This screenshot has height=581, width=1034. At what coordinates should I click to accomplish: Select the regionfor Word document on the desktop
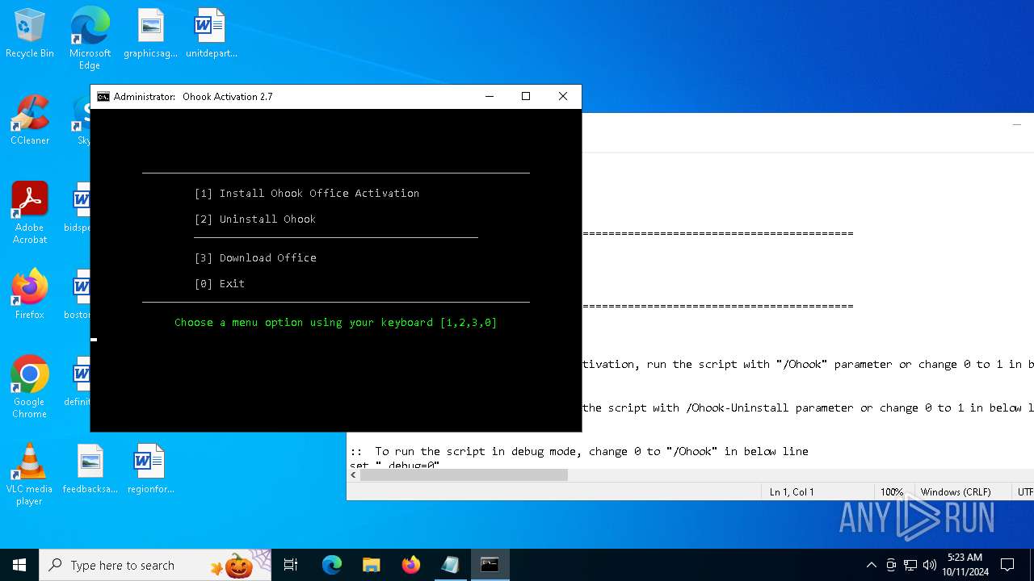(x=150, y=469)
